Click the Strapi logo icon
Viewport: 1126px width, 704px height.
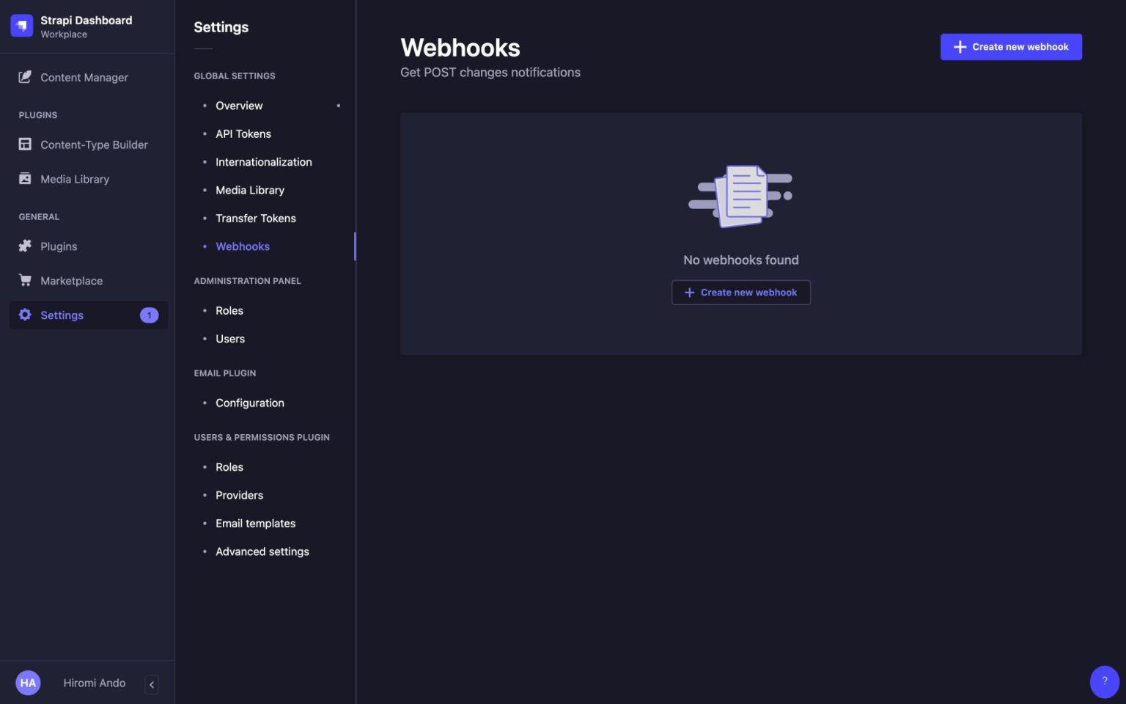tap(22, 26)
